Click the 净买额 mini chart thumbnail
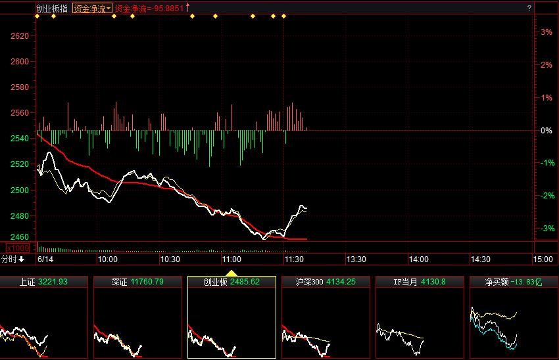Viewport: 559px width, 360px height. click(x=513, y=323)
